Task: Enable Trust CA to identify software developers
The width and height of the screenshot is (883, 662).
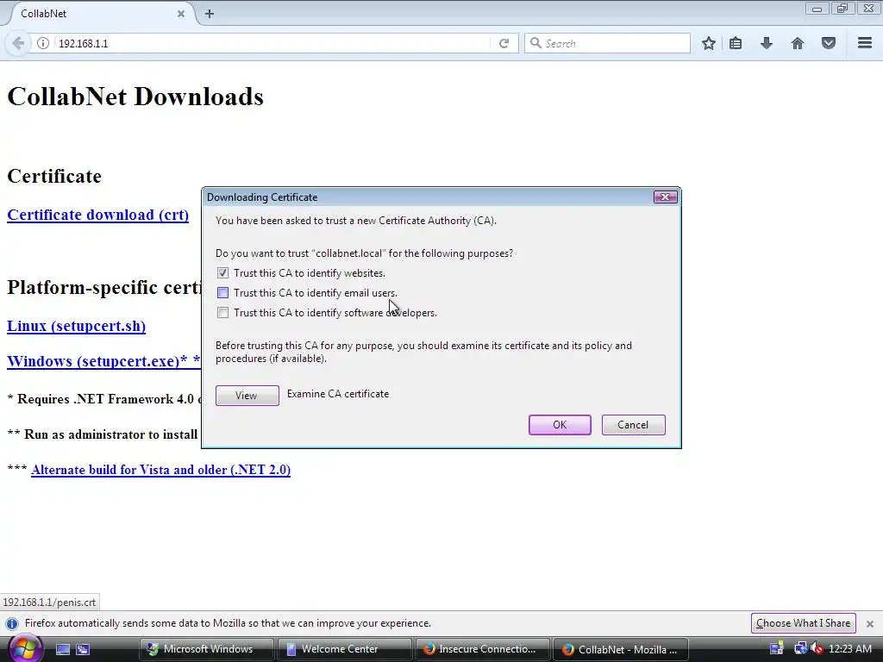Action: point(223,312)
